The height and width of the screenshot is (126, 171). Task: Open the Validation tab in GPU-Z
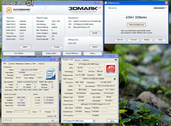coord(85,60)
